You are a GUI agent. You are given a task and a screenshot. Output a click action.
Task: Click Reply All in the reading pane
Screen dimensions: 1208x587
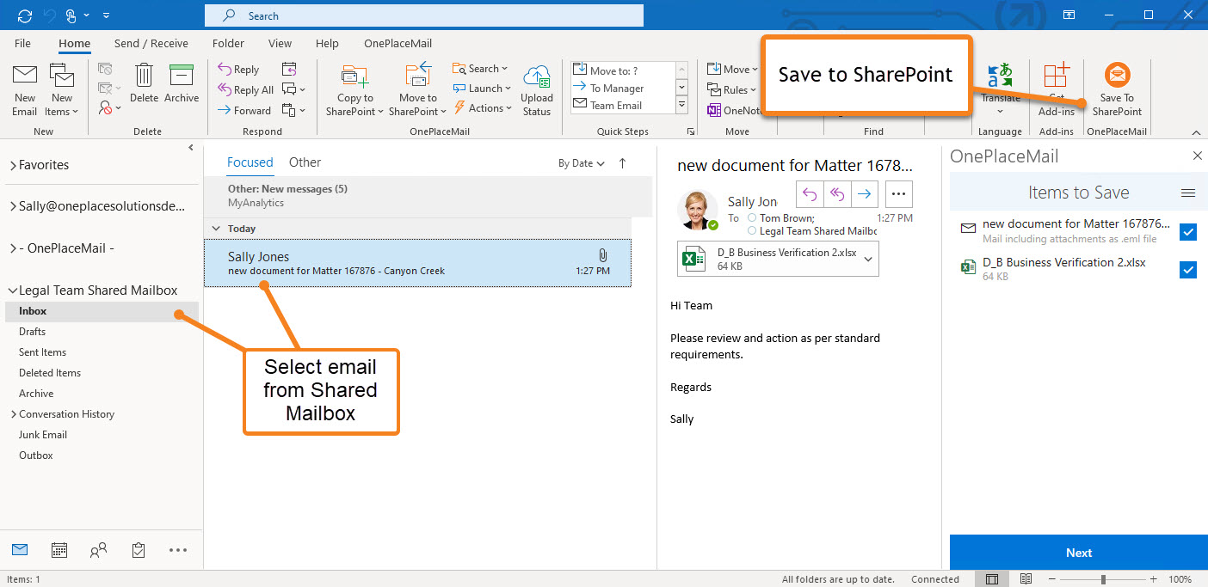pos(837,193)
